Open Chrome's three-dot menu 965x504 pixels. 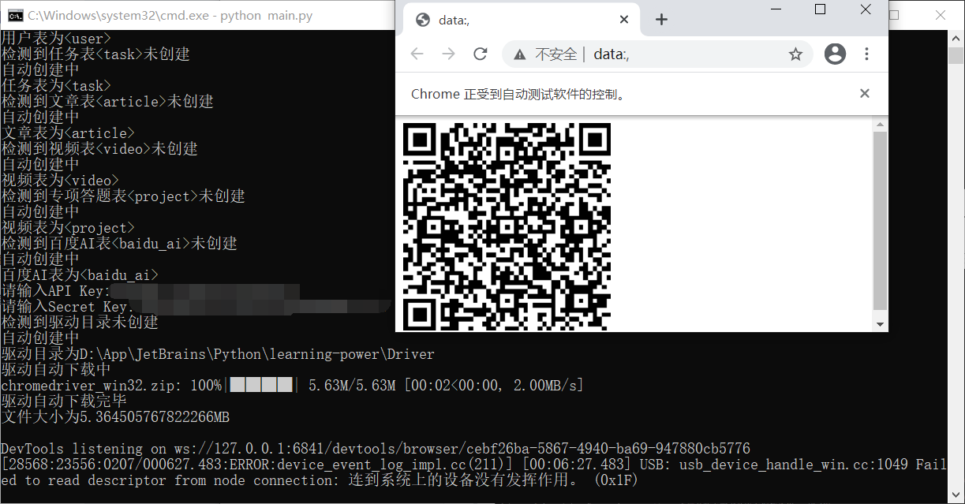coord(866,54)
